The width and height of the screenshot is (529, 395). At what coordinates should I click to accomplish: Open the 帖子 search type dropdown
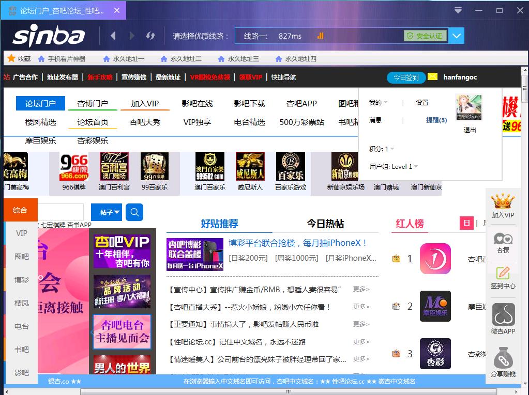107,212
